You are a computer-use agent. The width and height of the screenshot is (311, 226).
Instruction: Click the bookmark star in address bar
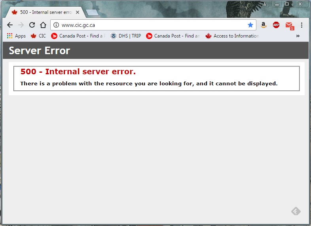coord(250,25)
